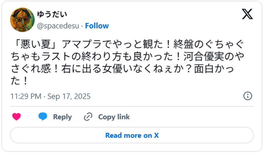Click Read more on X button

[x=132, y=135]
